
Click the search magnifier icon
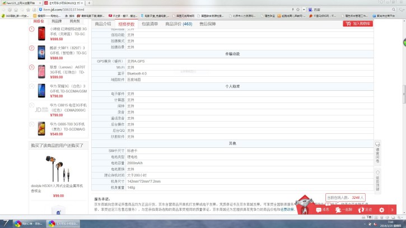(394, 10)
